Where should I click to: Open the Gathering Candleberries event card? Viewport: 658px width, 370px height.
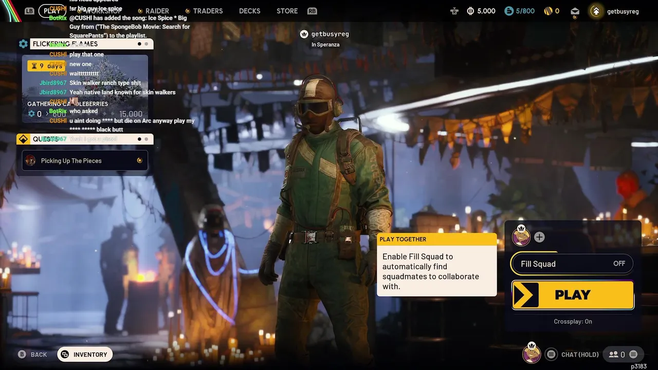(x=85, y=89)
